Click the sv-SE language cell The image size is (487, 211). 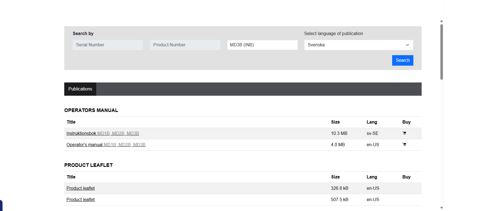pyautogui.click(x=372, y=133)
